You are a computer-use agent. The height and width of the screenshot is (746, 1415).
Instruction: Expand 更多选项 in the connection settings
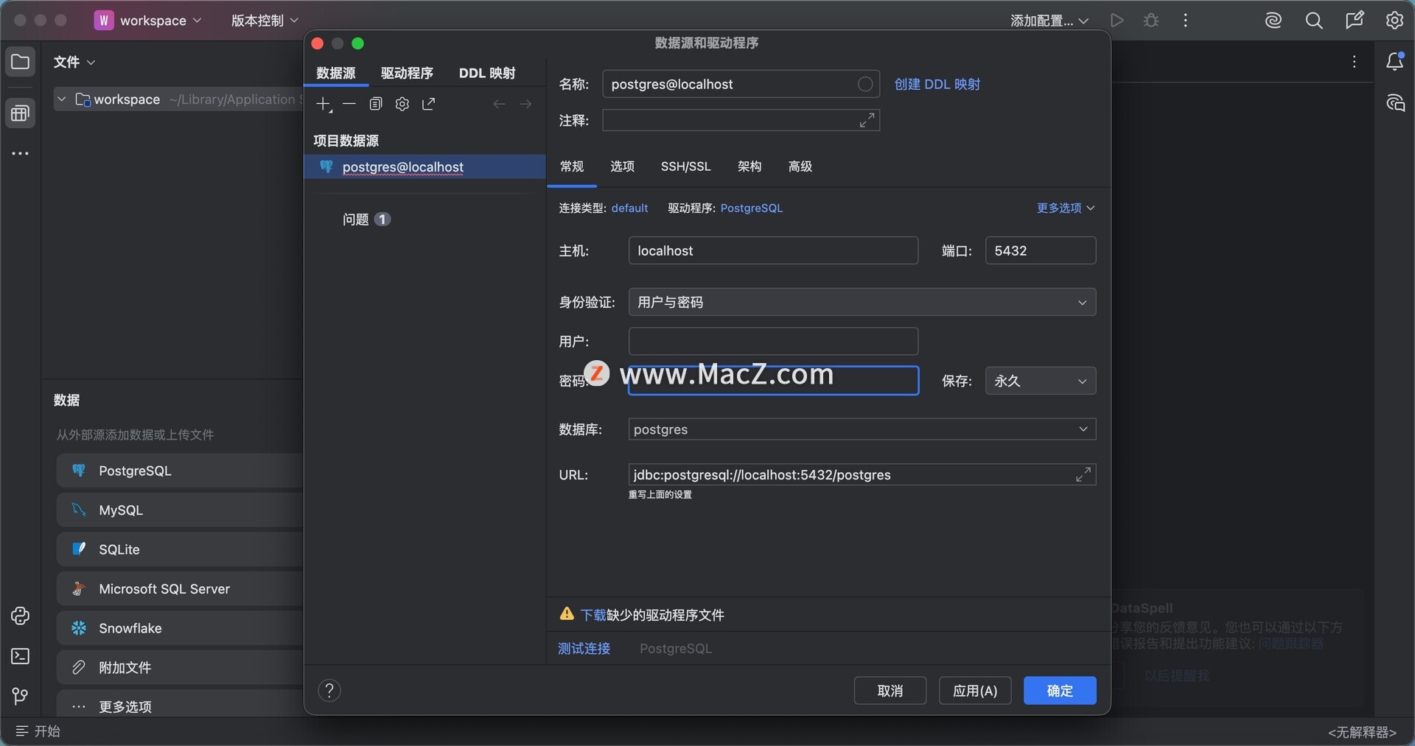(1066, 208)
